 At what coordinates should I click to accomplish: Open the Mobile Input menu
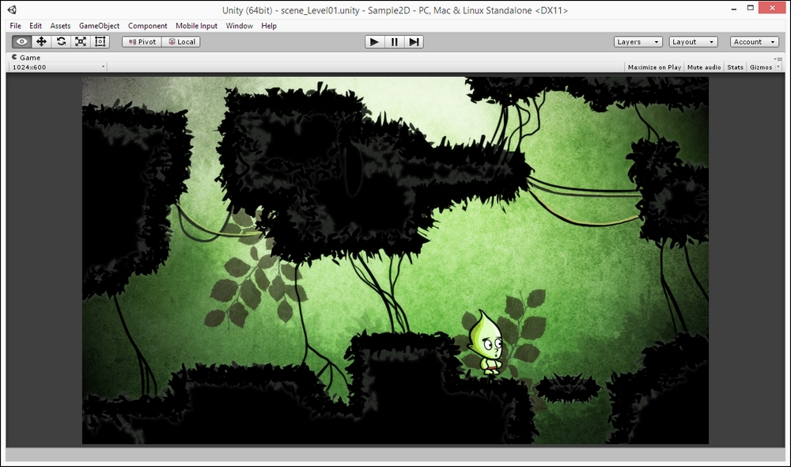pyautogui.click(x=196, y=26)
